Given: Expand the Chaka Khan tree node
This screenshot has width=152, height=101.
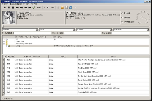Looking at the screenshot, I should coord(4,42).
